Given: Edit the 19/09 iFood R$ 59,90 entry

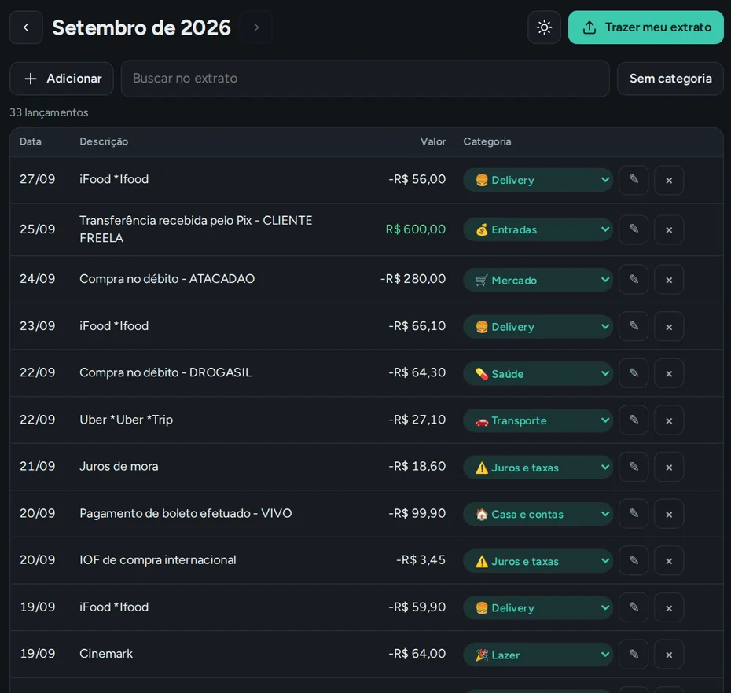Looking at the screenshot, I should click(x=634, y=607).
